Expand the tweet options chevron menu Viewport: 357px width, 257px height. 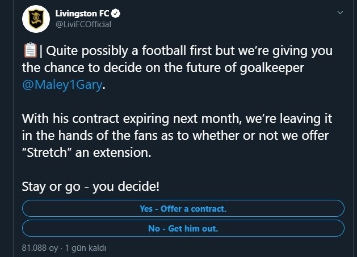pos(340,12)
